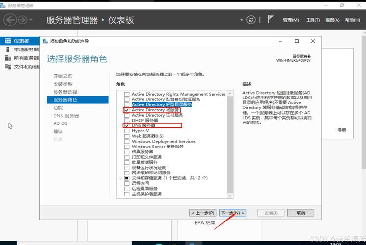Select 文件和存储服务 in the left sidebar
The height and width of the screenshot is (245, 366).
click(20, 67)
